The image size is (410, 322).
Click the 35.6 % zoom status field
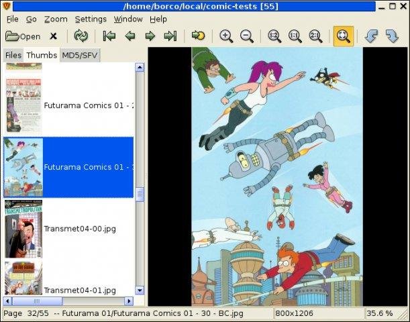point(380,313)
